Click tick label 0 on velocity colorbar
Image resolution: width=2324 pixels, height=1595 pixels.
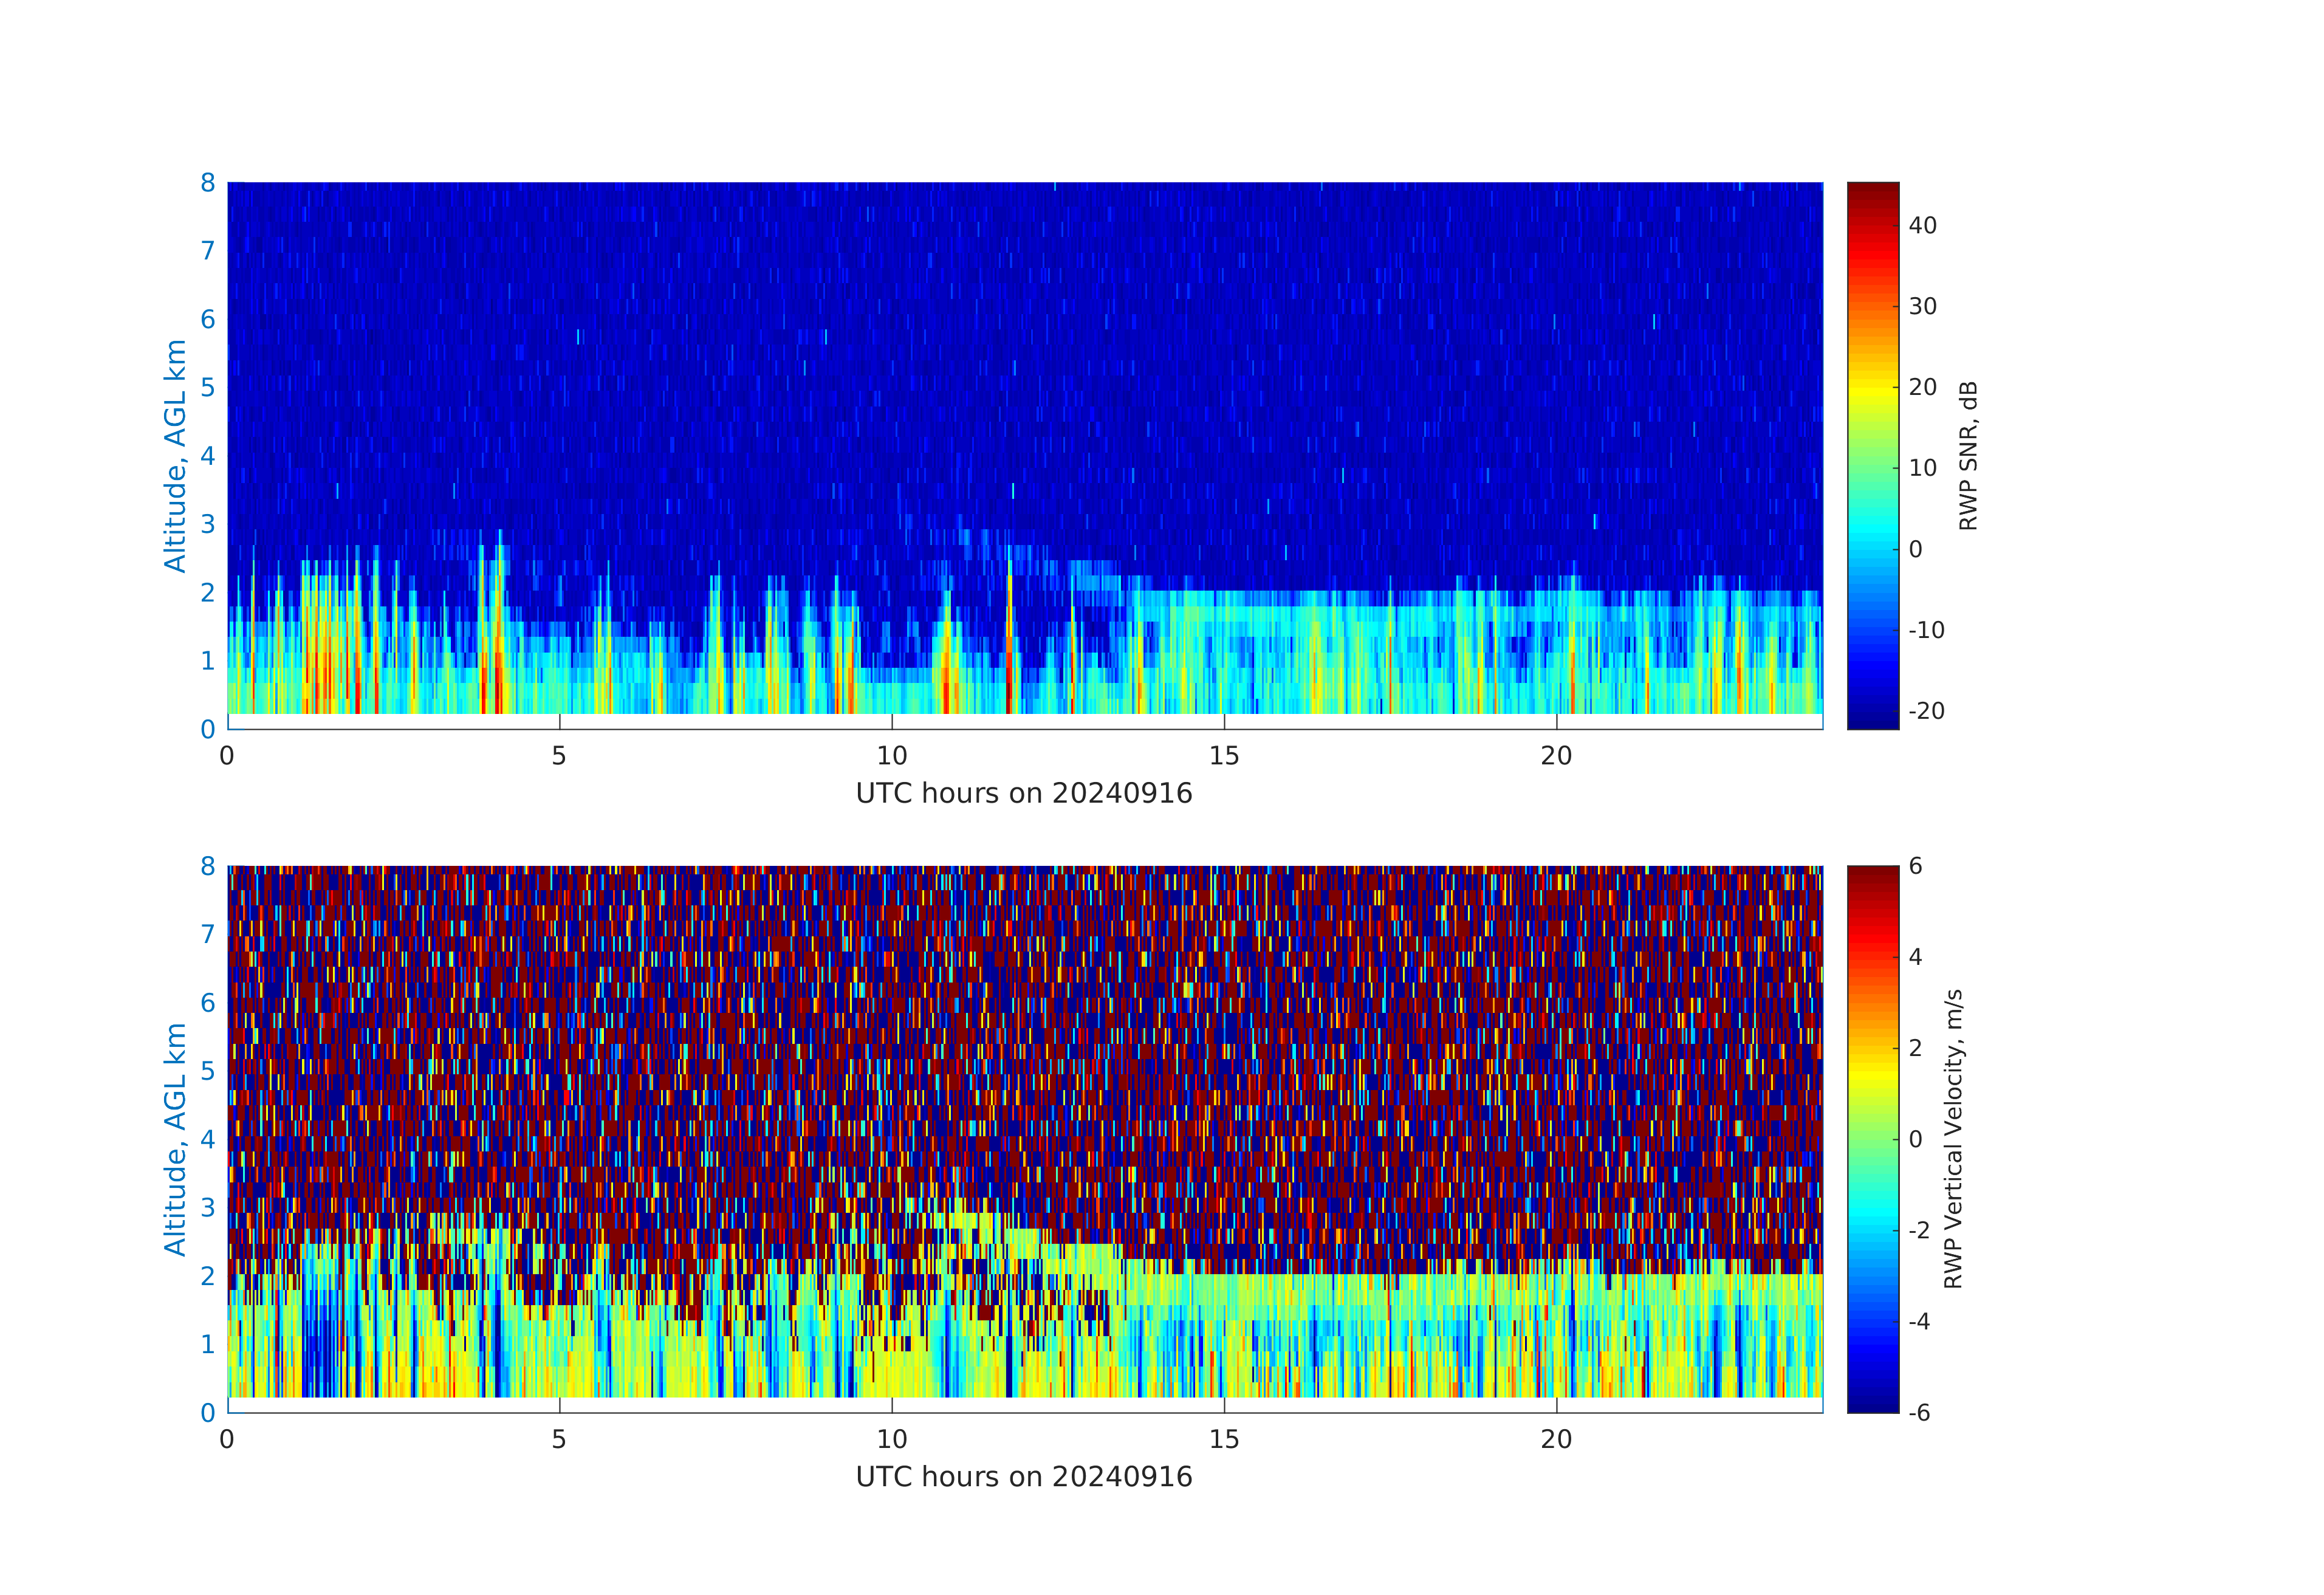click(x=1915, y=1140)
